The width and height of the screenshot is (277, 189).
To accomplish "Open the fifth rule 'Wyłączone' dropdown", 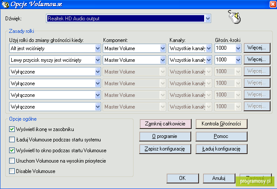I will pyautogui.click(x=98, y=95).
